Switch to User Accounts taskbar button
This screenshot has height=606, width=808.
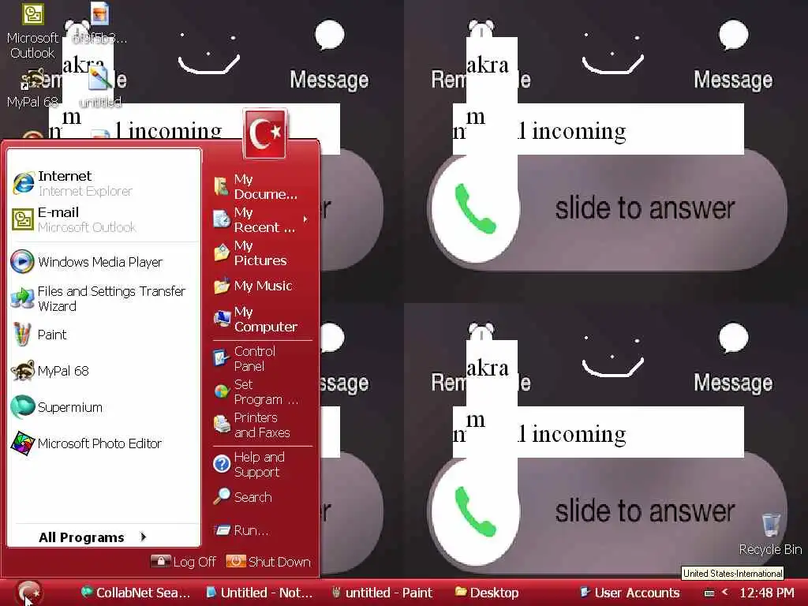(x=630, y=593)
